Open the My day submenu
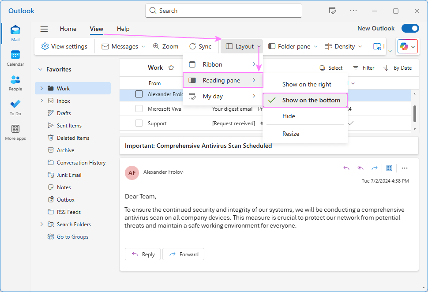 coord(222,96)
